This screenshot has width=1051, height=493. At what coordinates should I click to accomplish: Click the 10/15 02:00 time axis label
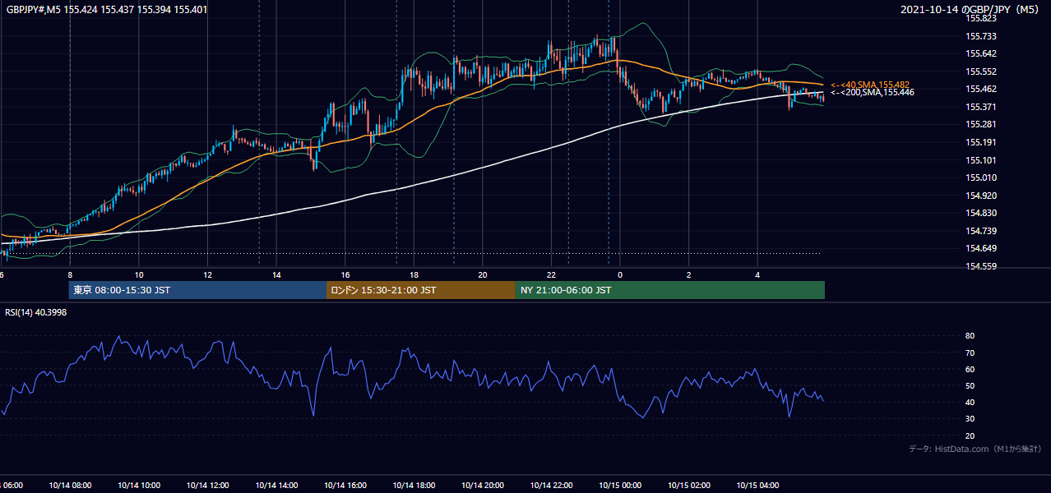pos(688,486)
